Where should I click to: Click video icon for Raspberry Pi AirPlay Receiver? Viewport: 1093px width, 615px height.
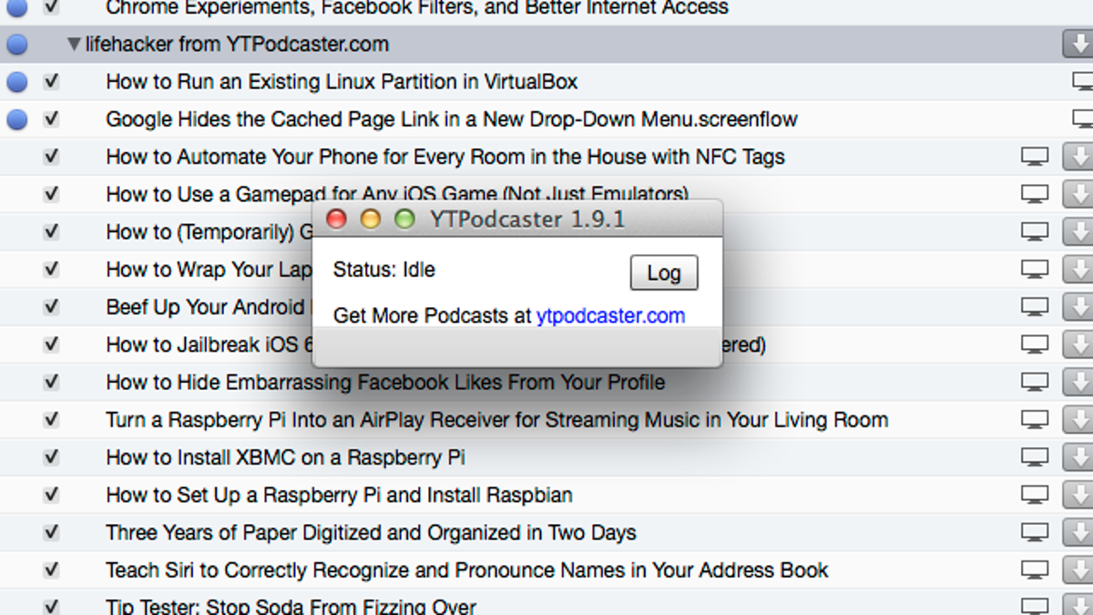[1035, 420]
